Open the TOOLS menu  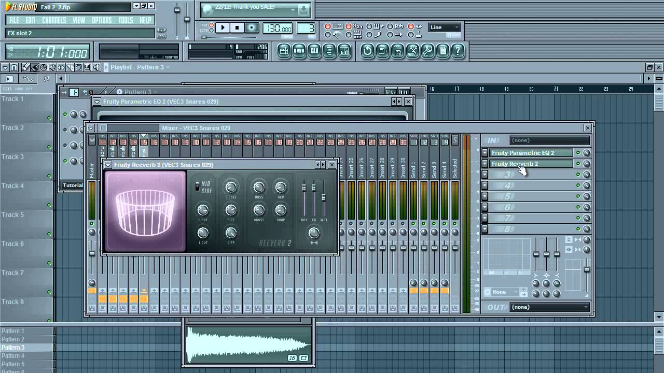tap(126, 20)
